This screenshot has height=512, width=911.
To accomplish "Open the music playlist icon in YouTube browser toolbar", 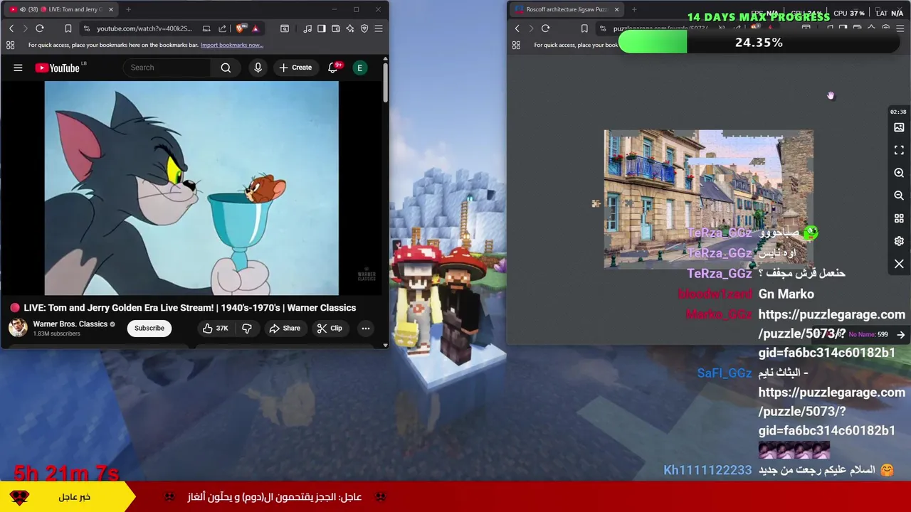I will [307, 28].
